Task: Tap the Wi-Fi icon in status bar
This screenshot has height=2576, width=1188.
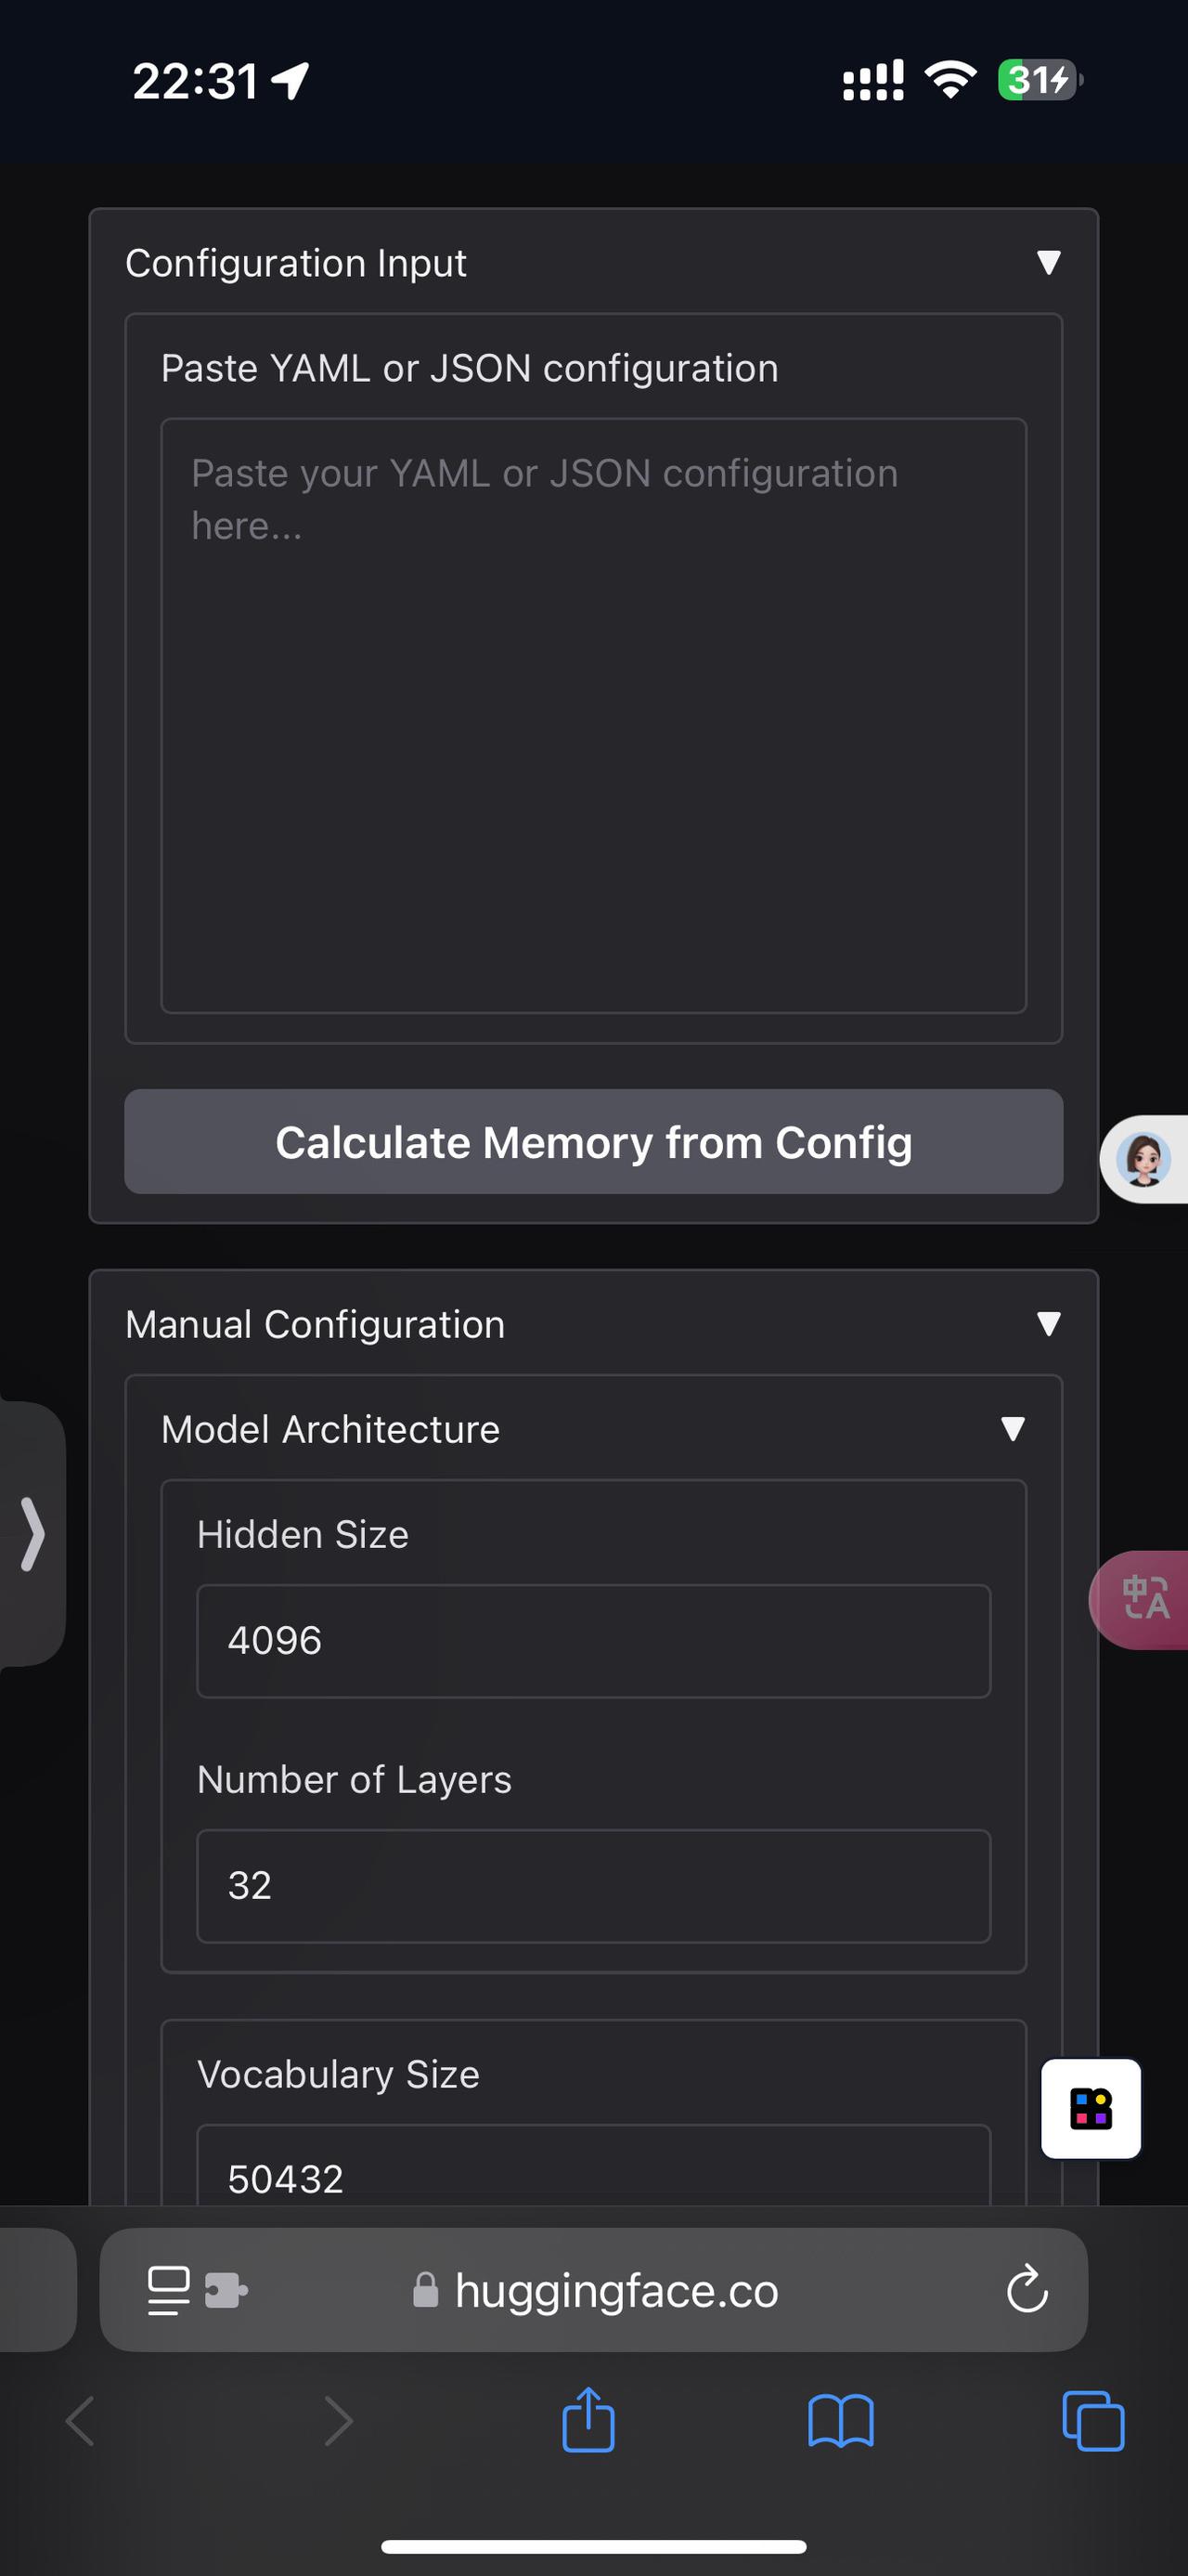Action: (x=950, y=79)
